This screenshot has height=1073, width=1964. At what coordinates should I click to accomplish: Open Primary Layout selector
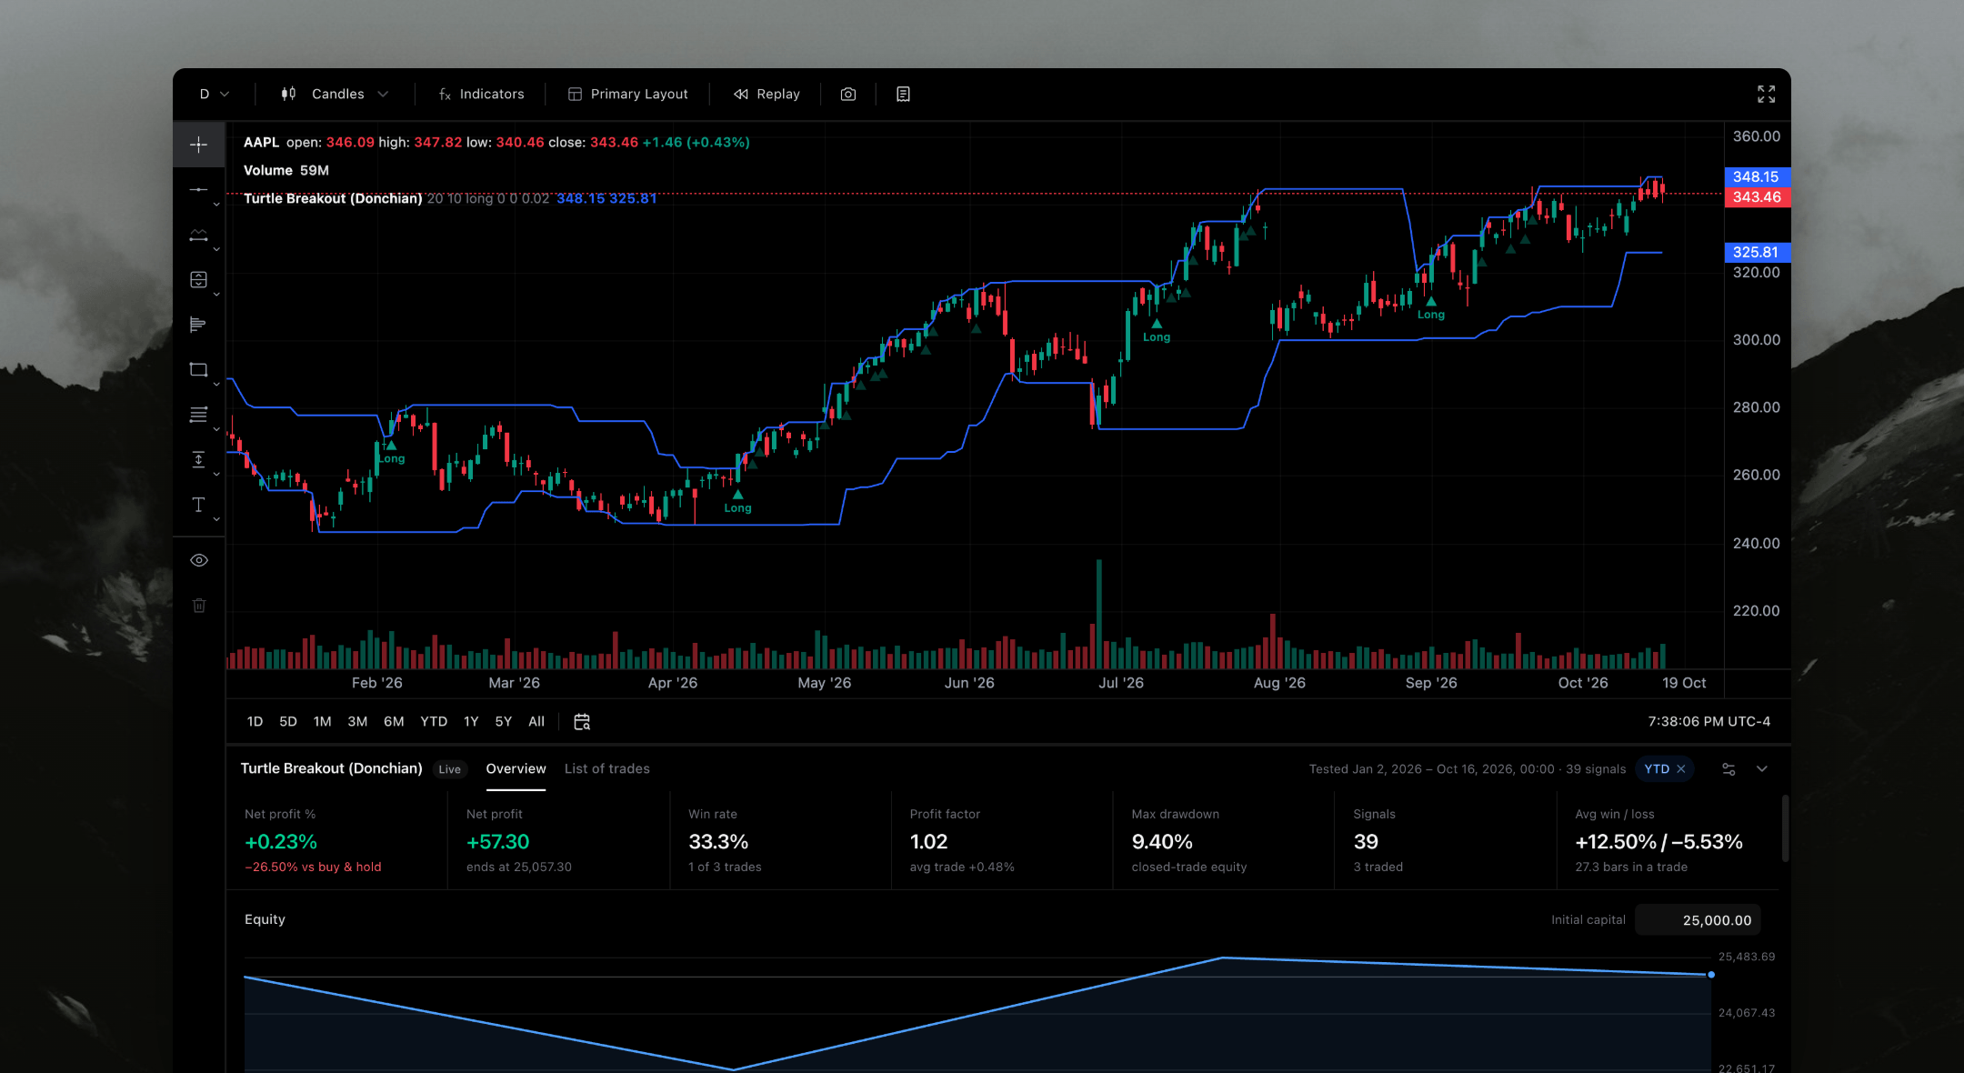click(x=627, y=94)
